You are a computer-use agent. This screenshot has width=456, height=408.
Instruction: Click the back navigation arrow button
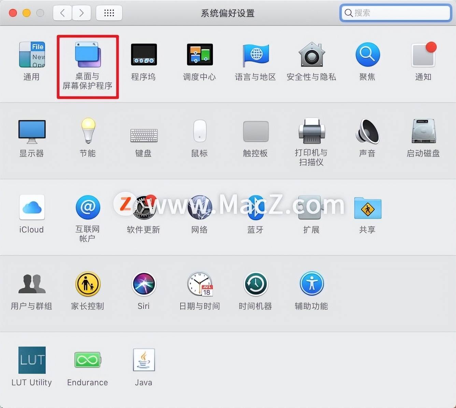(x=62, y=13)
